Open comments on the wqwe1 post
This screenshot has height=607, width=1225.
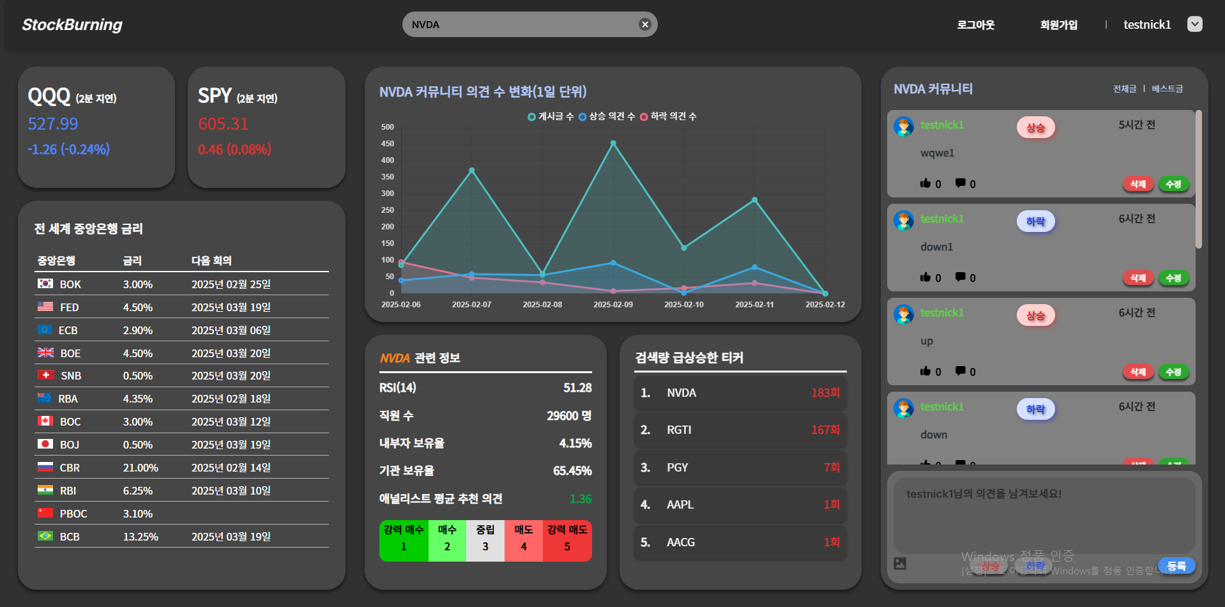click(961, 183)
